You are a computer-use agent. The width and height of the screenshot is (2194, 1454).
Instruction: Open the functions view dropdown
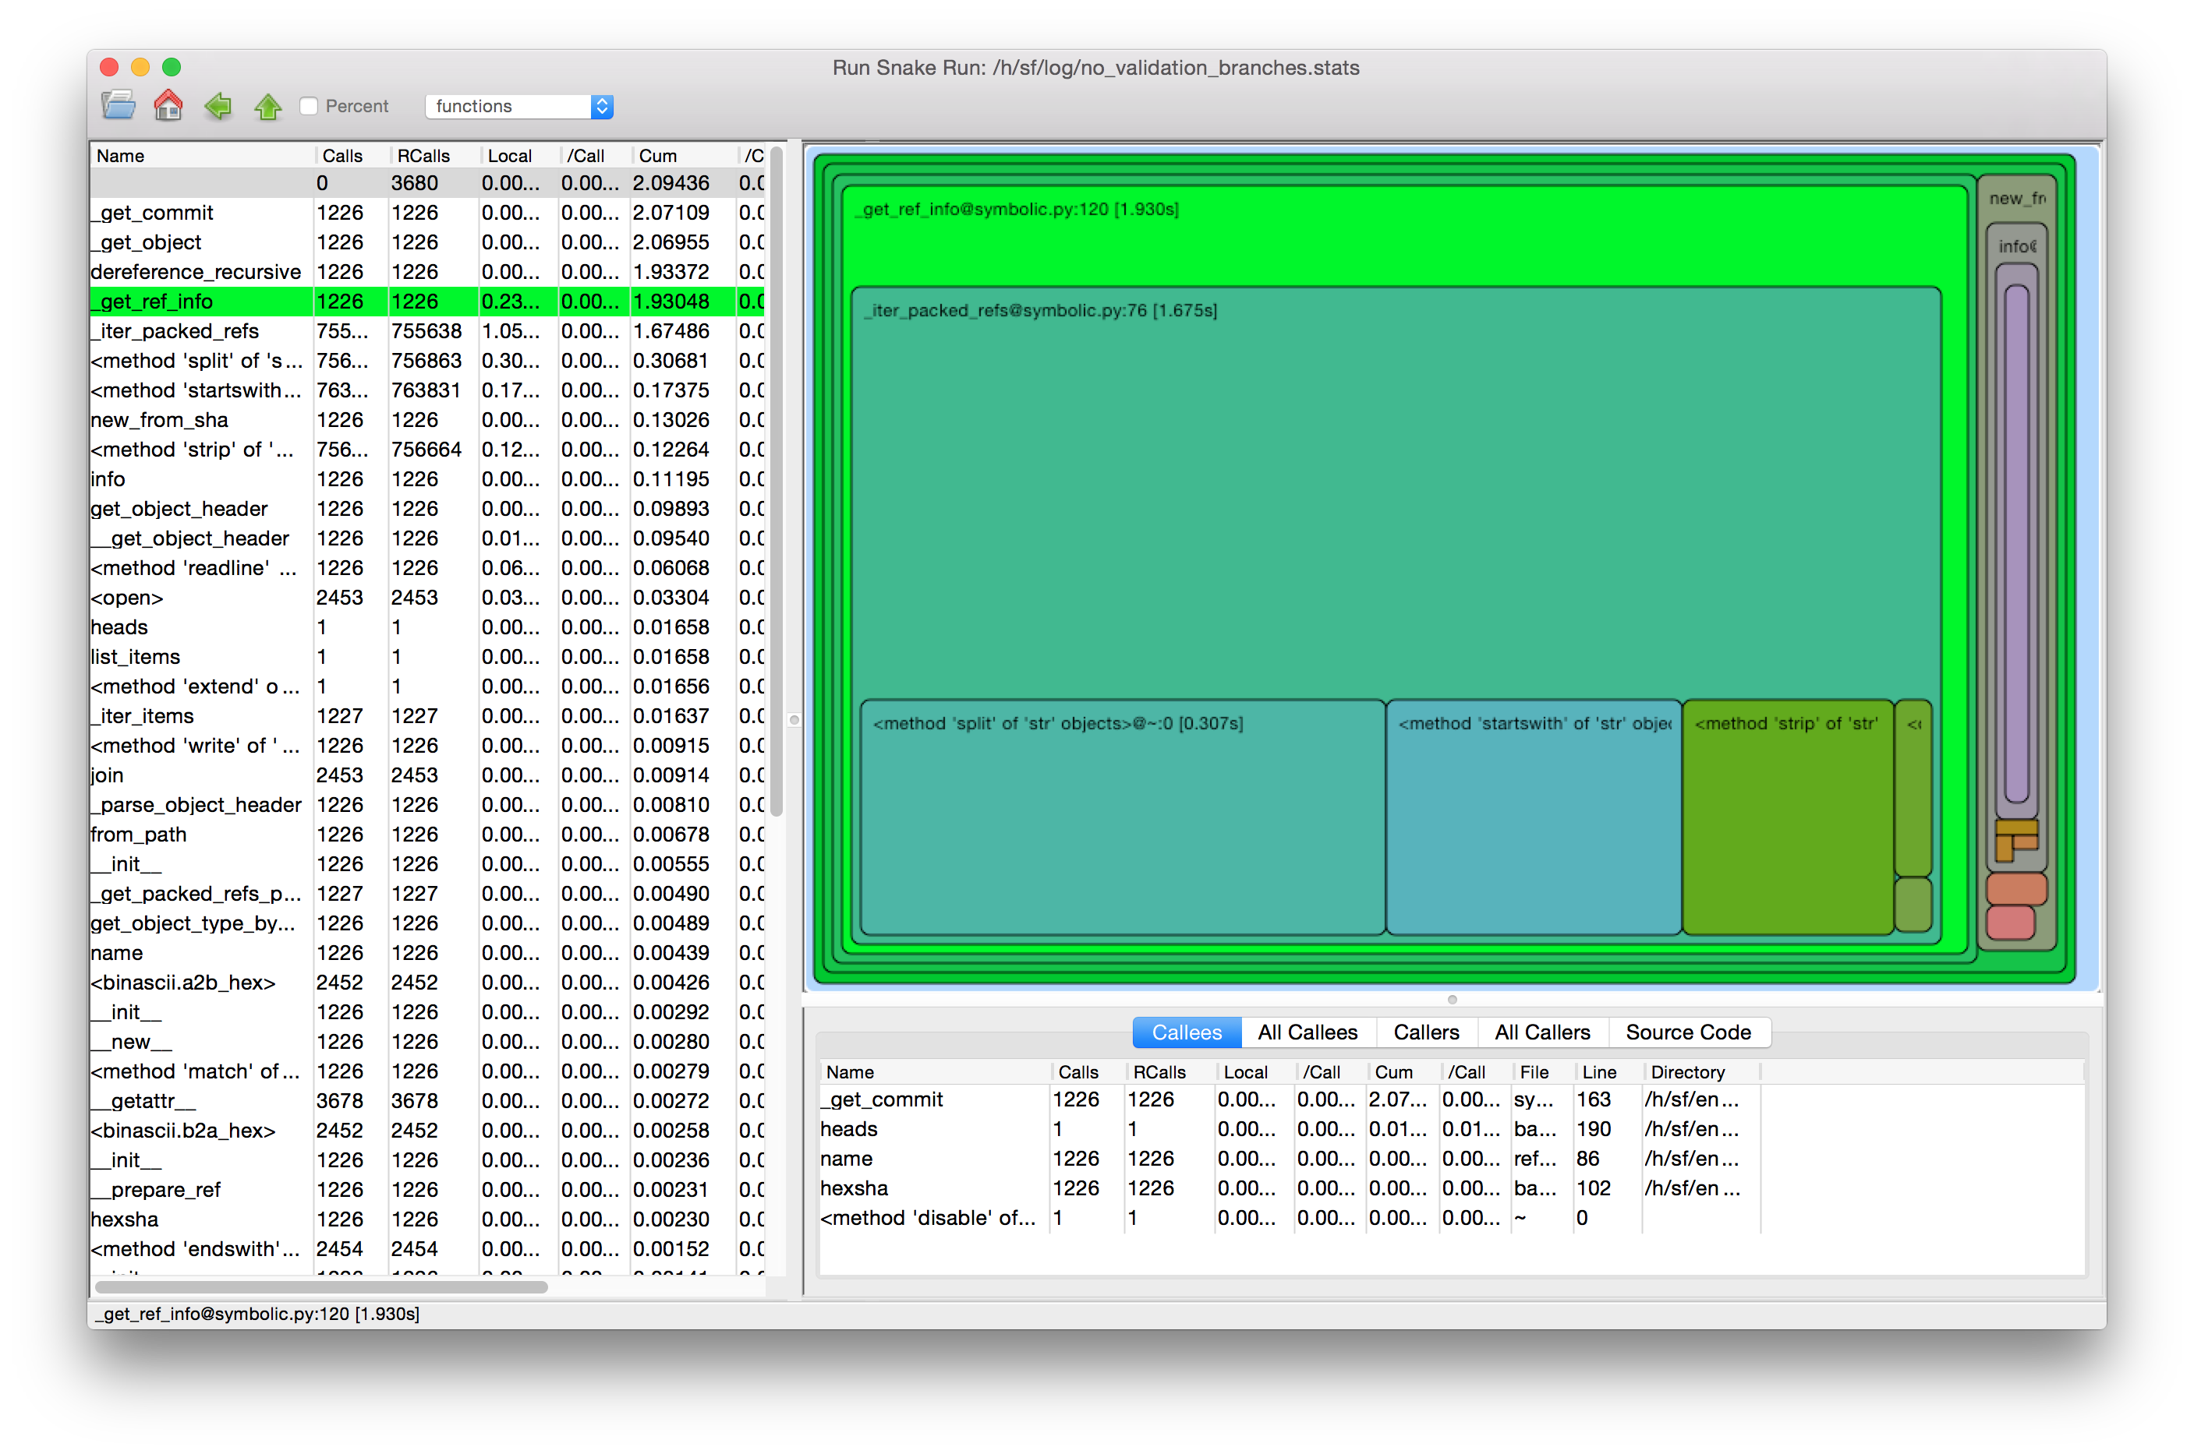[518, 107]
